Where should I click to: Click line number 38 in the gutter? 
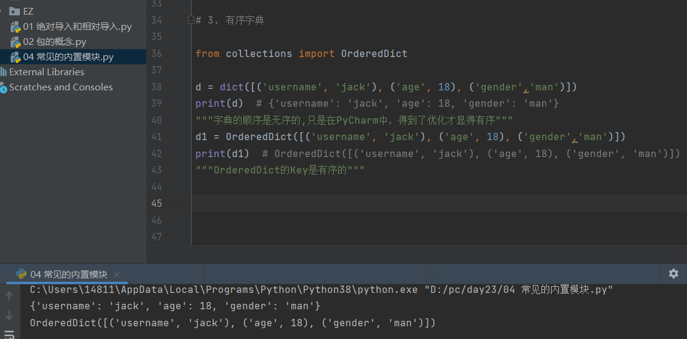pyautogui.click(x=157, y=87)
